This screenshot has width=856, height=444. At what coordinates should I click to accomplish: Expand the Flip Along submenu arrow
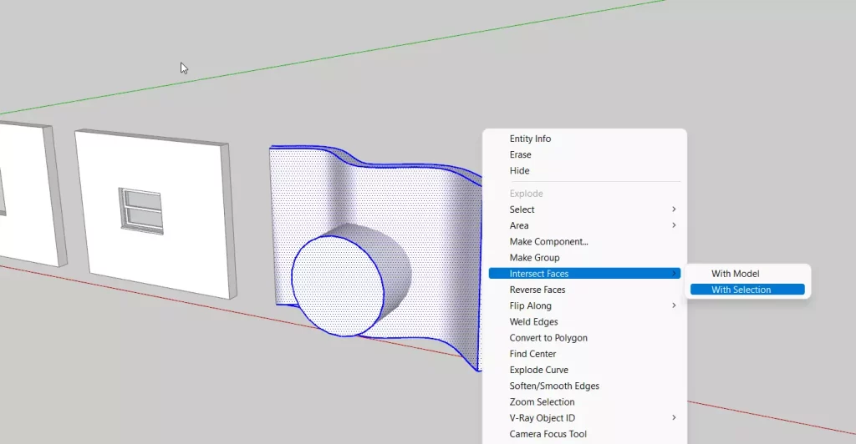click(675, 305)
